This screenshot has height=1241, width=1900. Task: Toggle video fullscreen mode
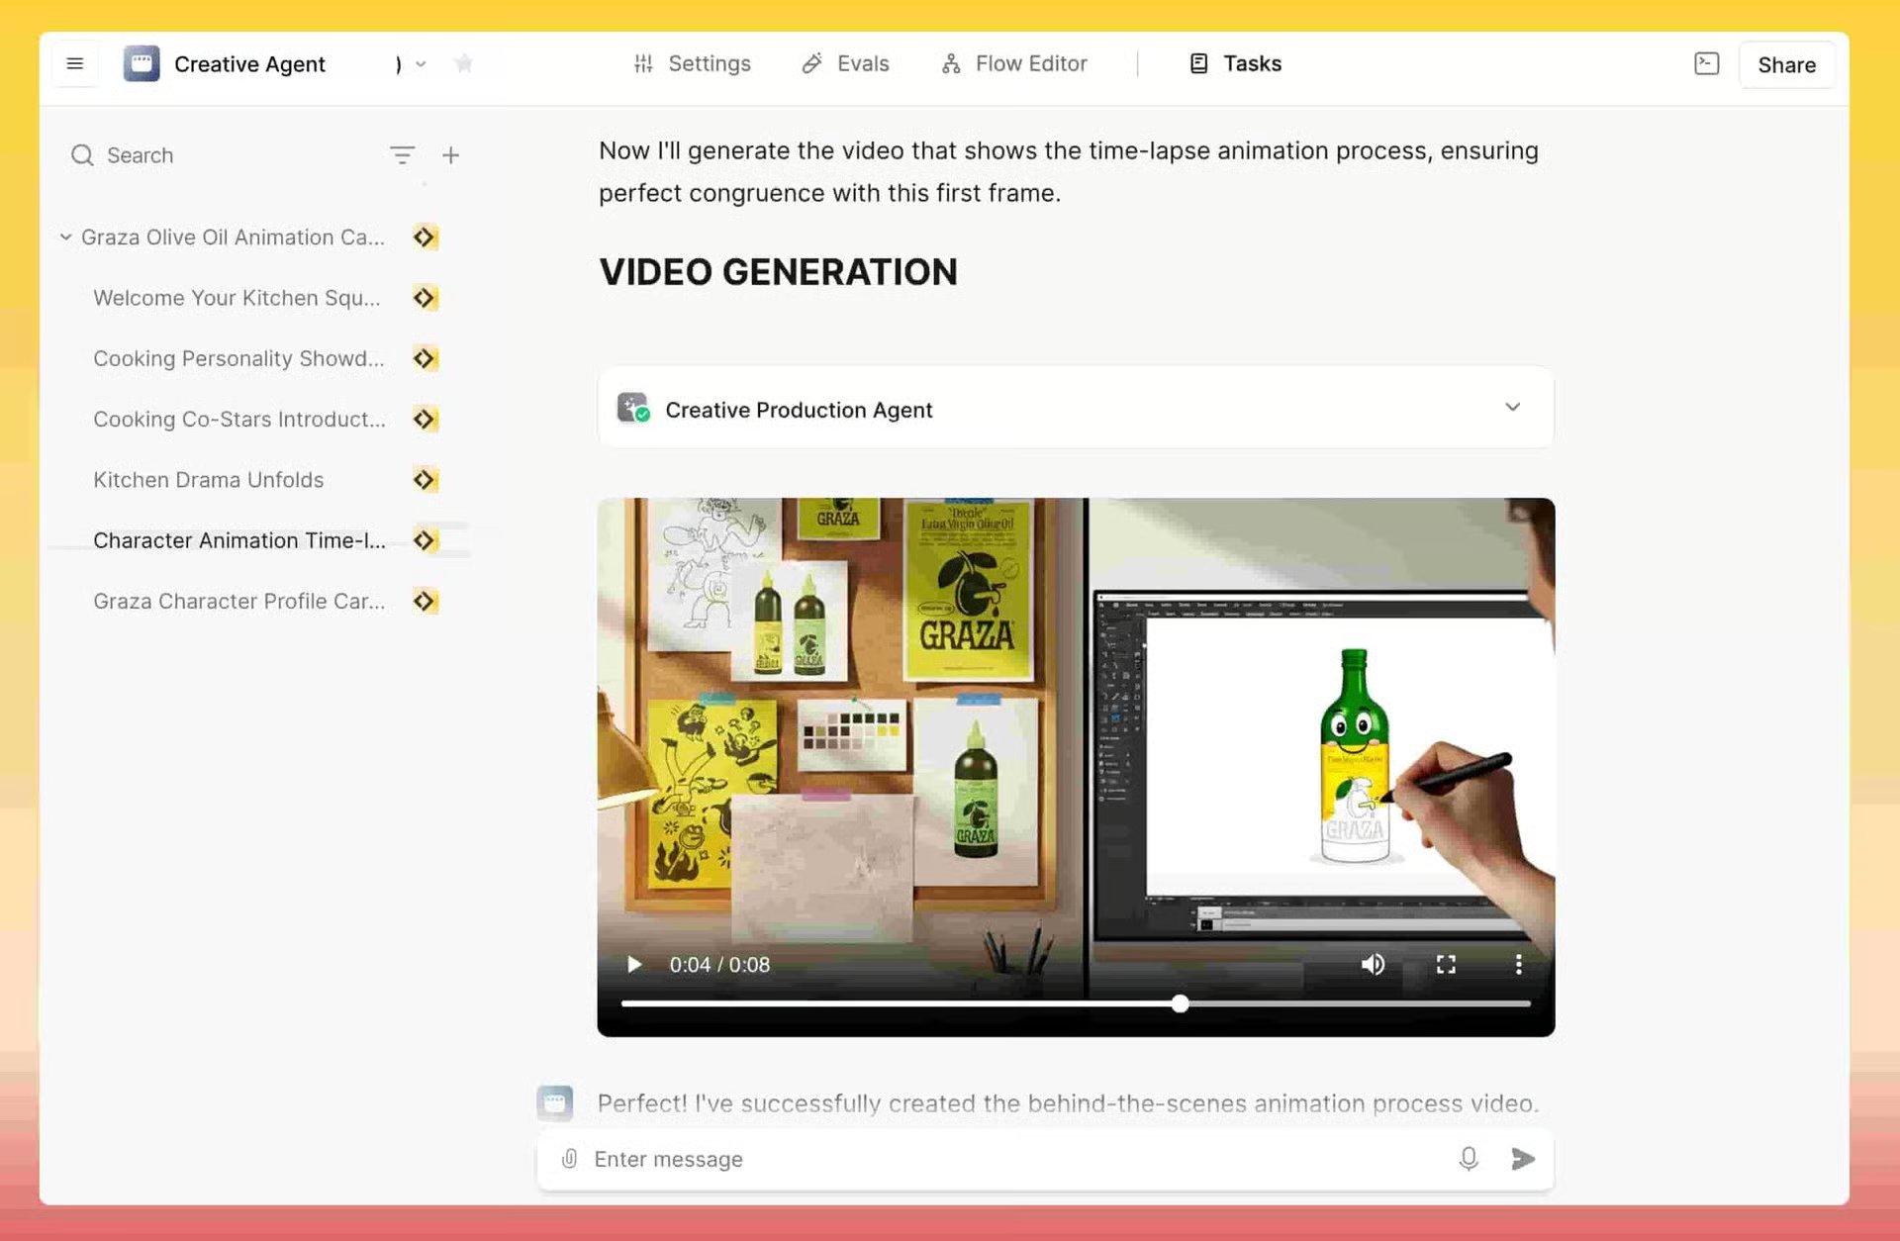[1446, 965]
